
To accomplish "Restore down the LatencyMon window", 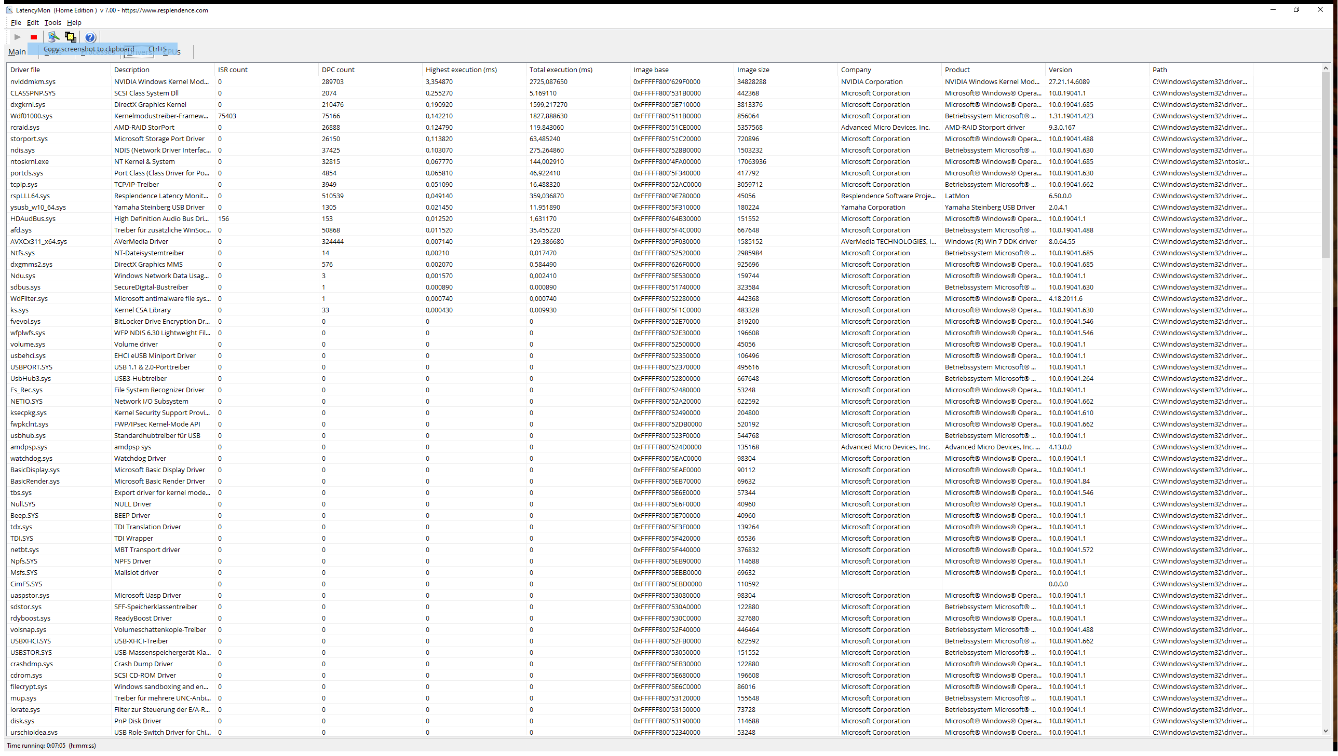I will coord(1296,10).
